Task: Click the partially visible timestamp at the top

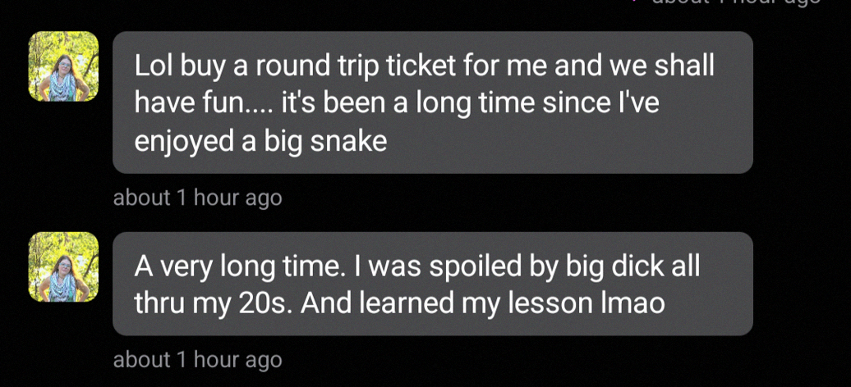Action: pos(735,3)
